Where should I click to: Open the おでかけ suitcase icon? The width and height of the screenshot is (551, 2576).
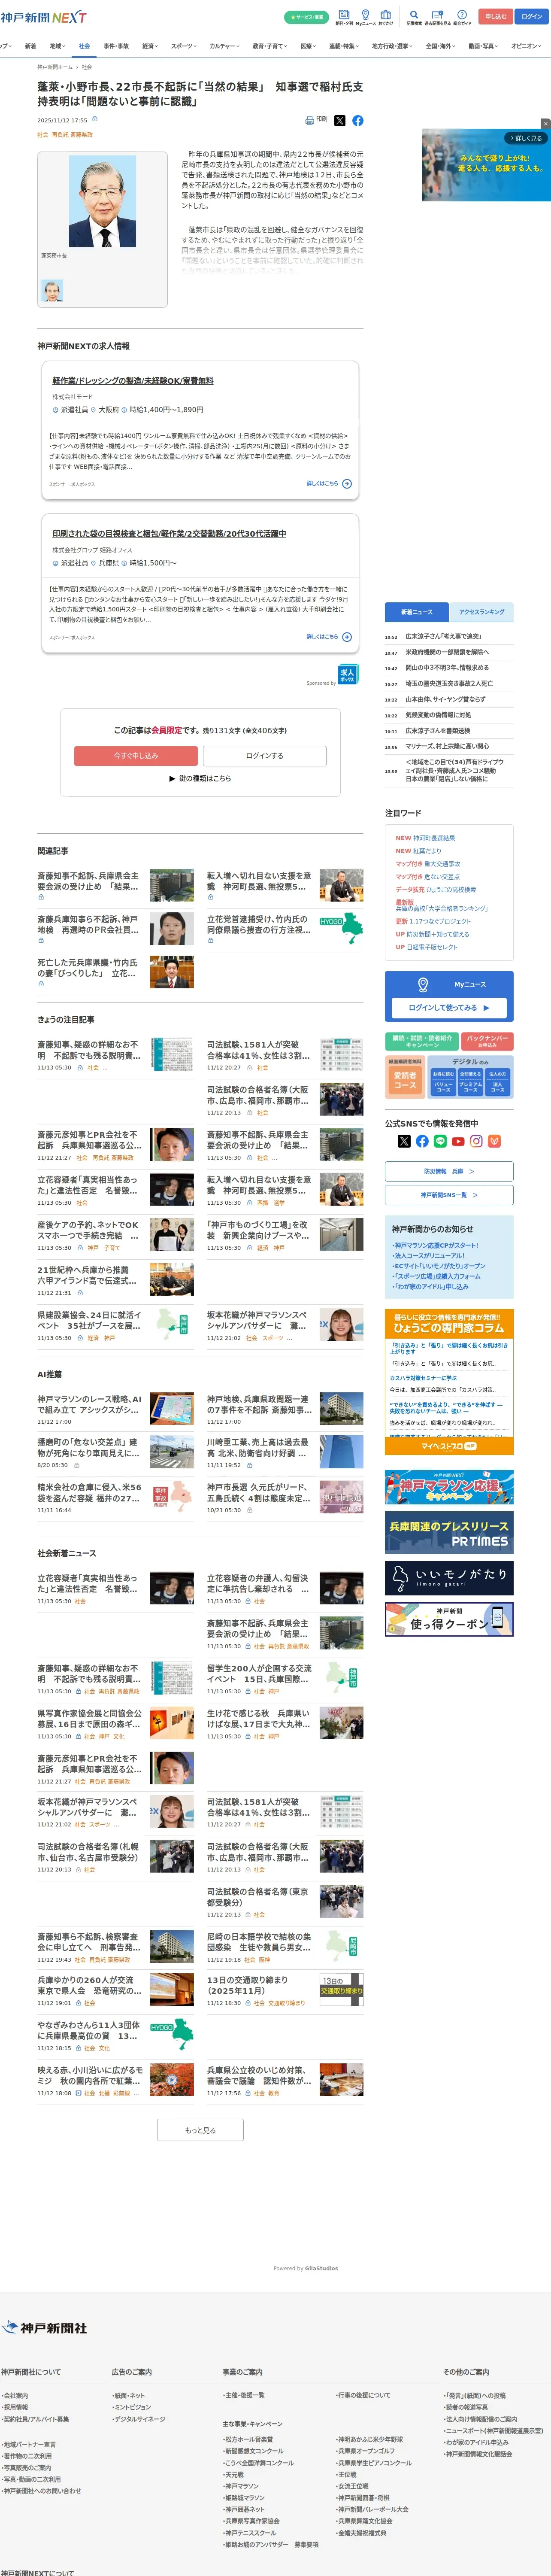click(385, 17)
